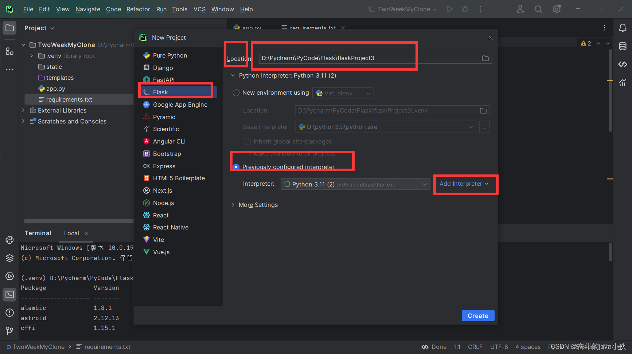
Task: Expand More Settings section
Action: [x=233, y=205]
